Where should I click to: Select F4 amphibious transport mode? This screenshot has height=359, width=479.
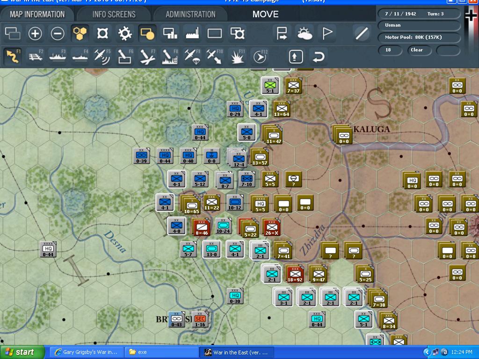click(80, 57)
